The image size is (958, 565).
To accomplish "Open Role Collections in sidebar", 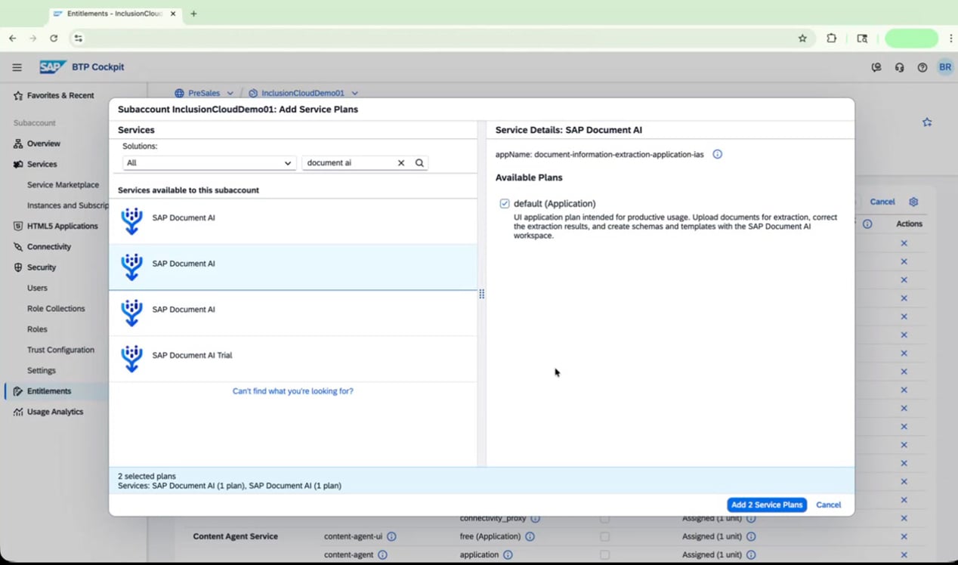I will [56, 309].
